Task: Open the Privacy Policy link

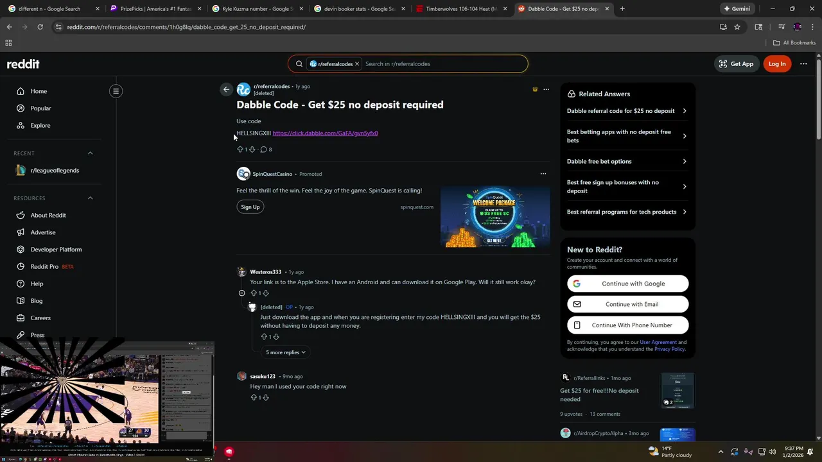Action: (670, 349)
